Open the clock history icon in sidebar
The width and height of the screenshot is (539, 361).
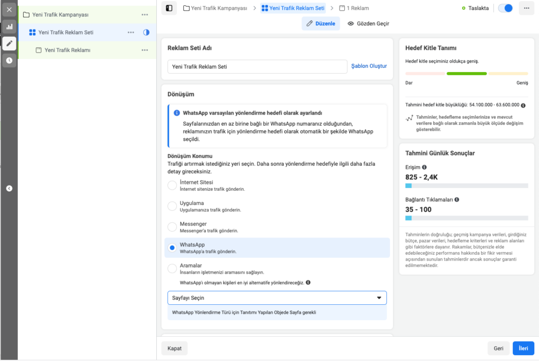9,60
